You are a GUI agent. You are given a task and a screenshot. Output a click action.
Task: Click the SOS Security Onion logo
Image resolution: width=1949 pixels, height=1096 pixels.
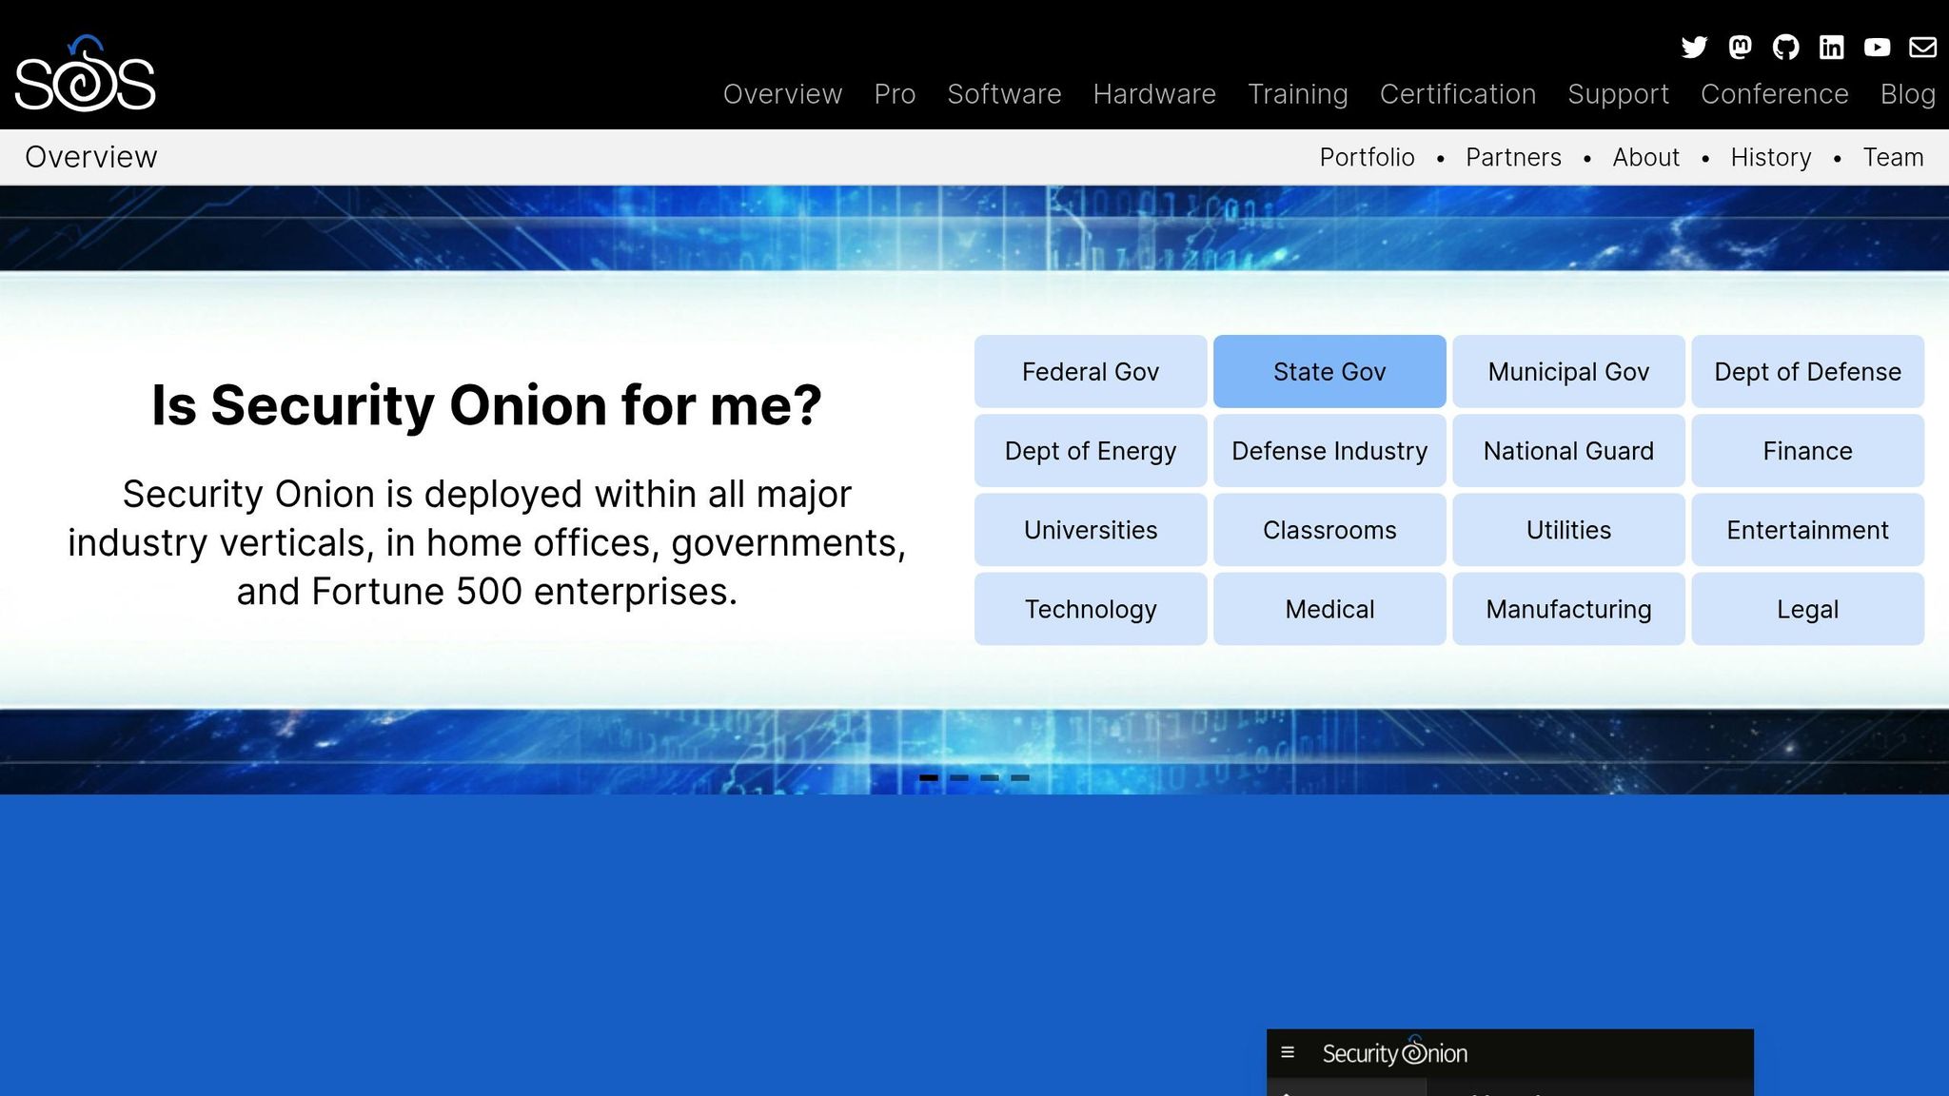[86, 73]
